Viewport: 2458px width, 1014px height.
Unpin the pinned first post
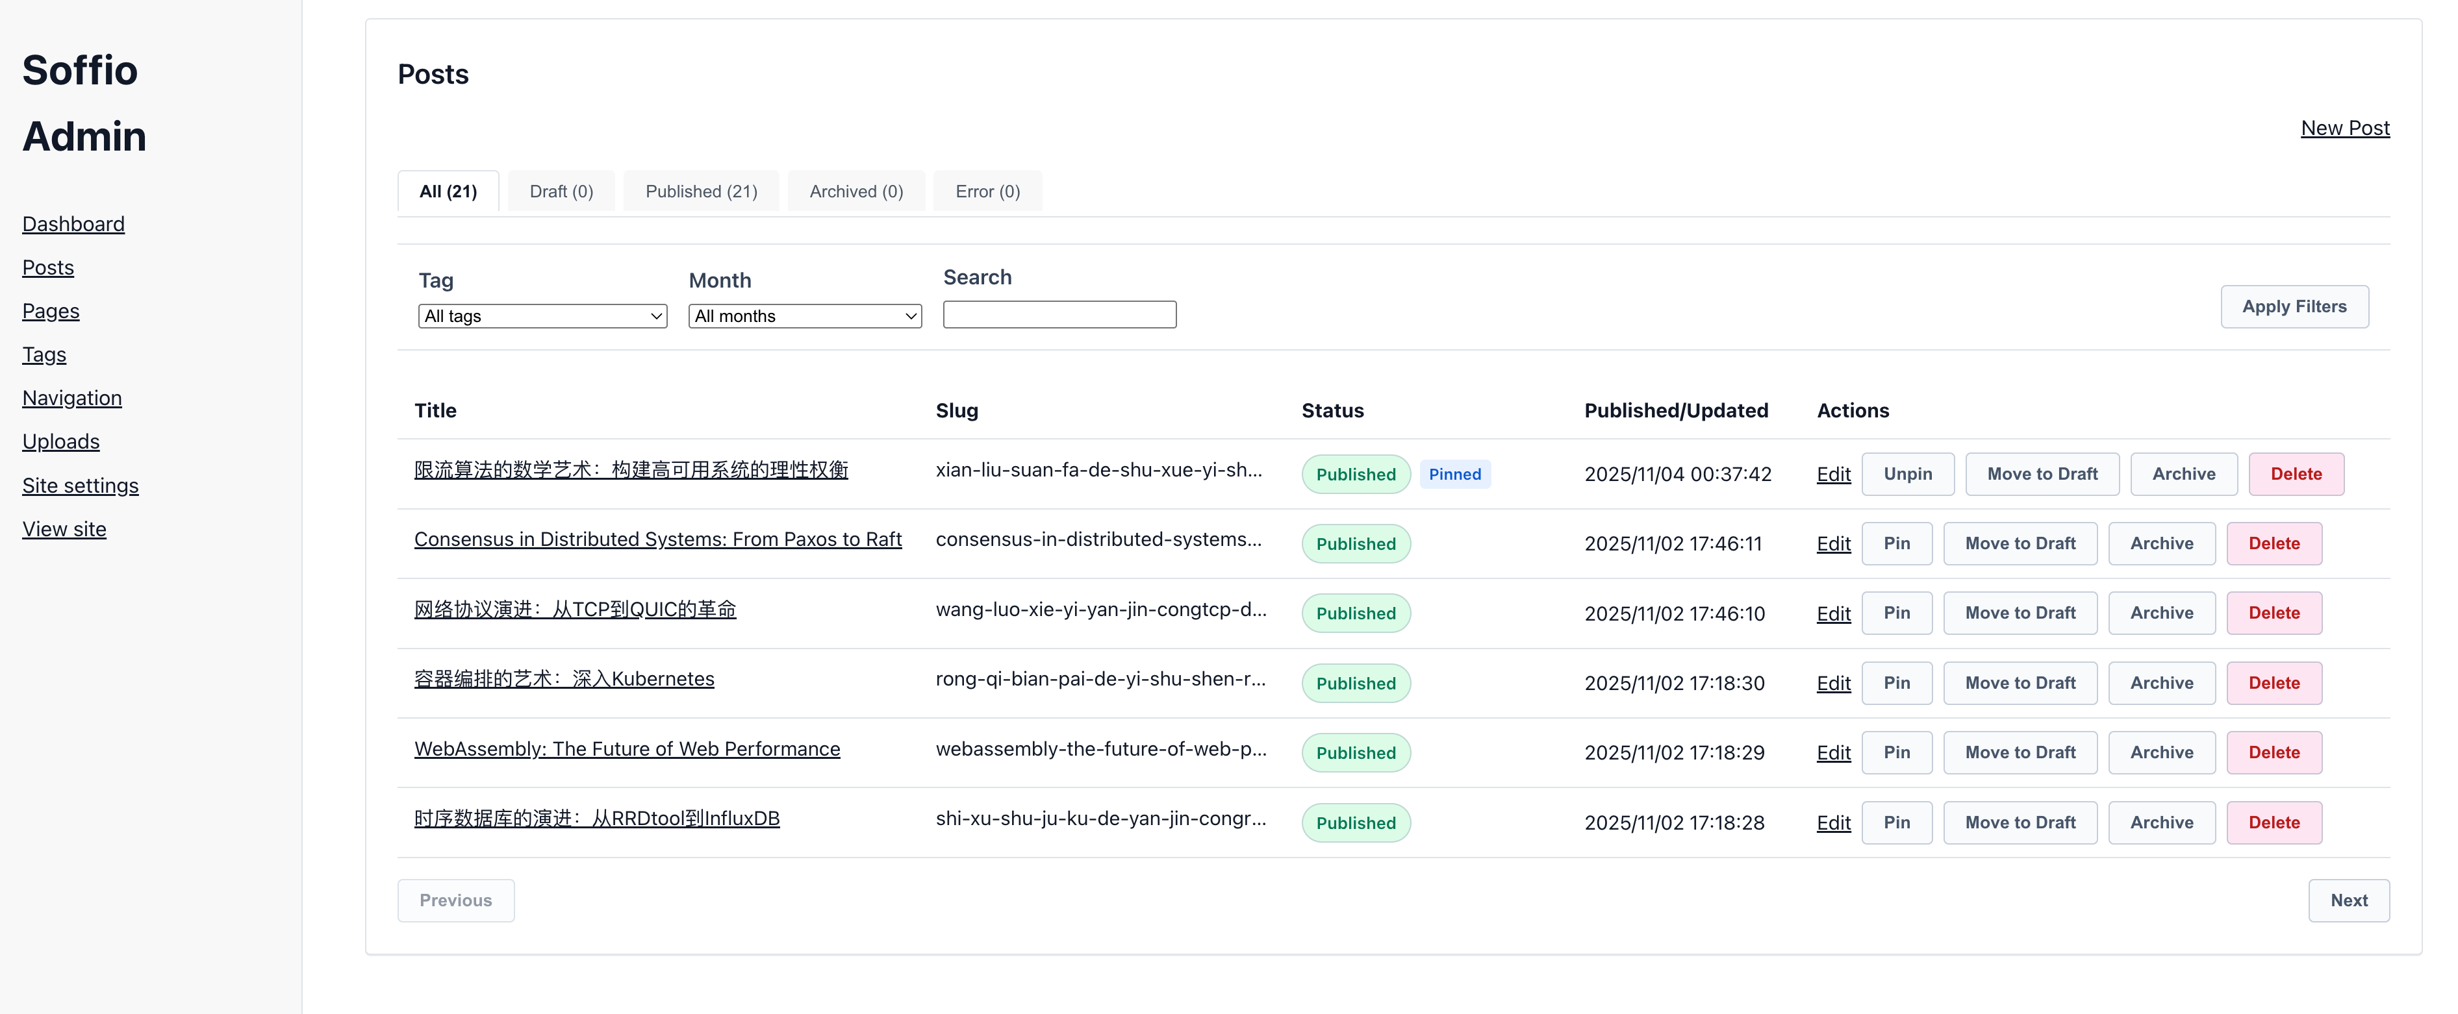point(1907,474)
